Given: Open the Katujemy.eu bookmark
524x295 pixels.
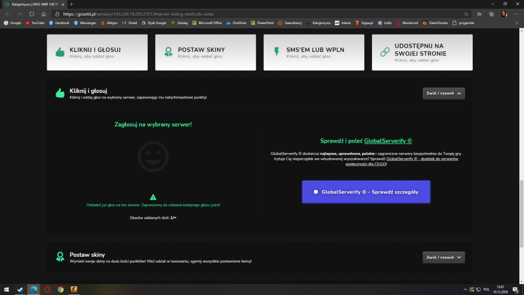Looking at the screenshot, I should pos(319,23).
